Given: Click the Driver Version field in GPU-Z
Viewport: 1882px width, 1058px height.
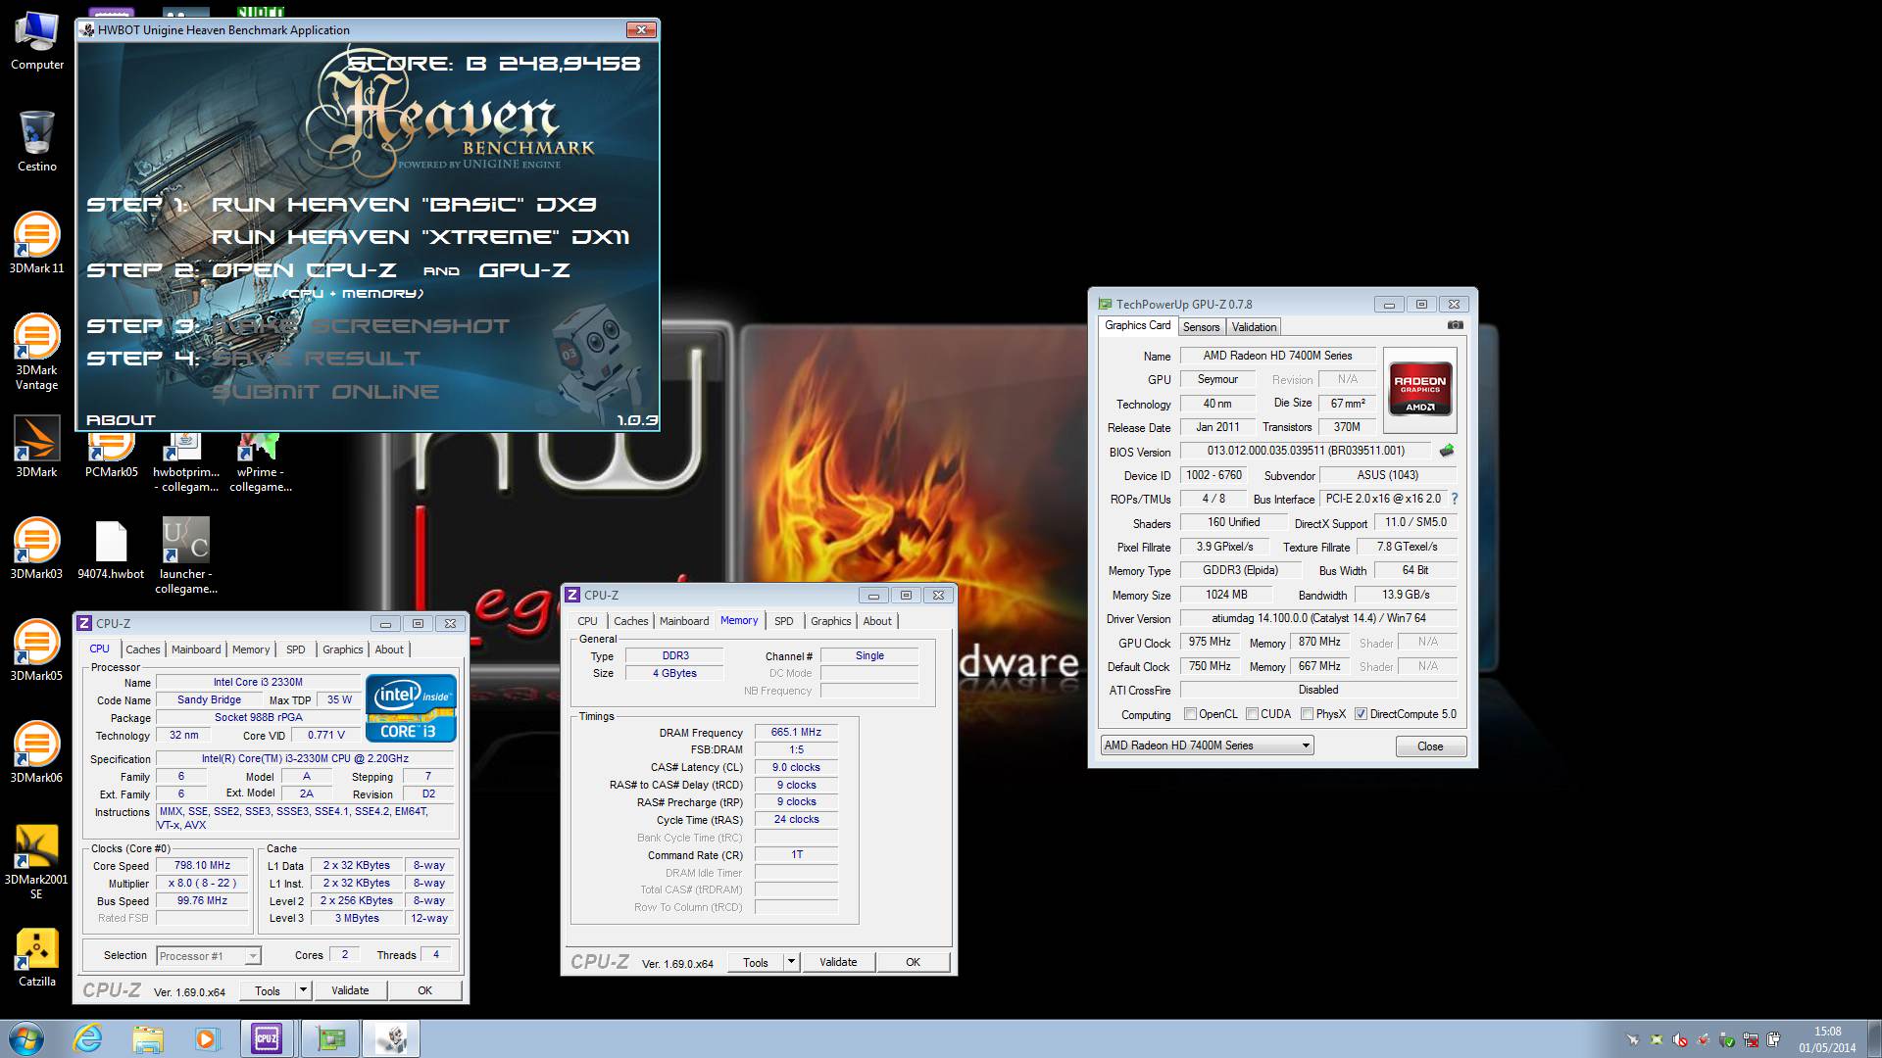Looking at the screenshot, I should pyautogui.click(x=1318, y=618).
